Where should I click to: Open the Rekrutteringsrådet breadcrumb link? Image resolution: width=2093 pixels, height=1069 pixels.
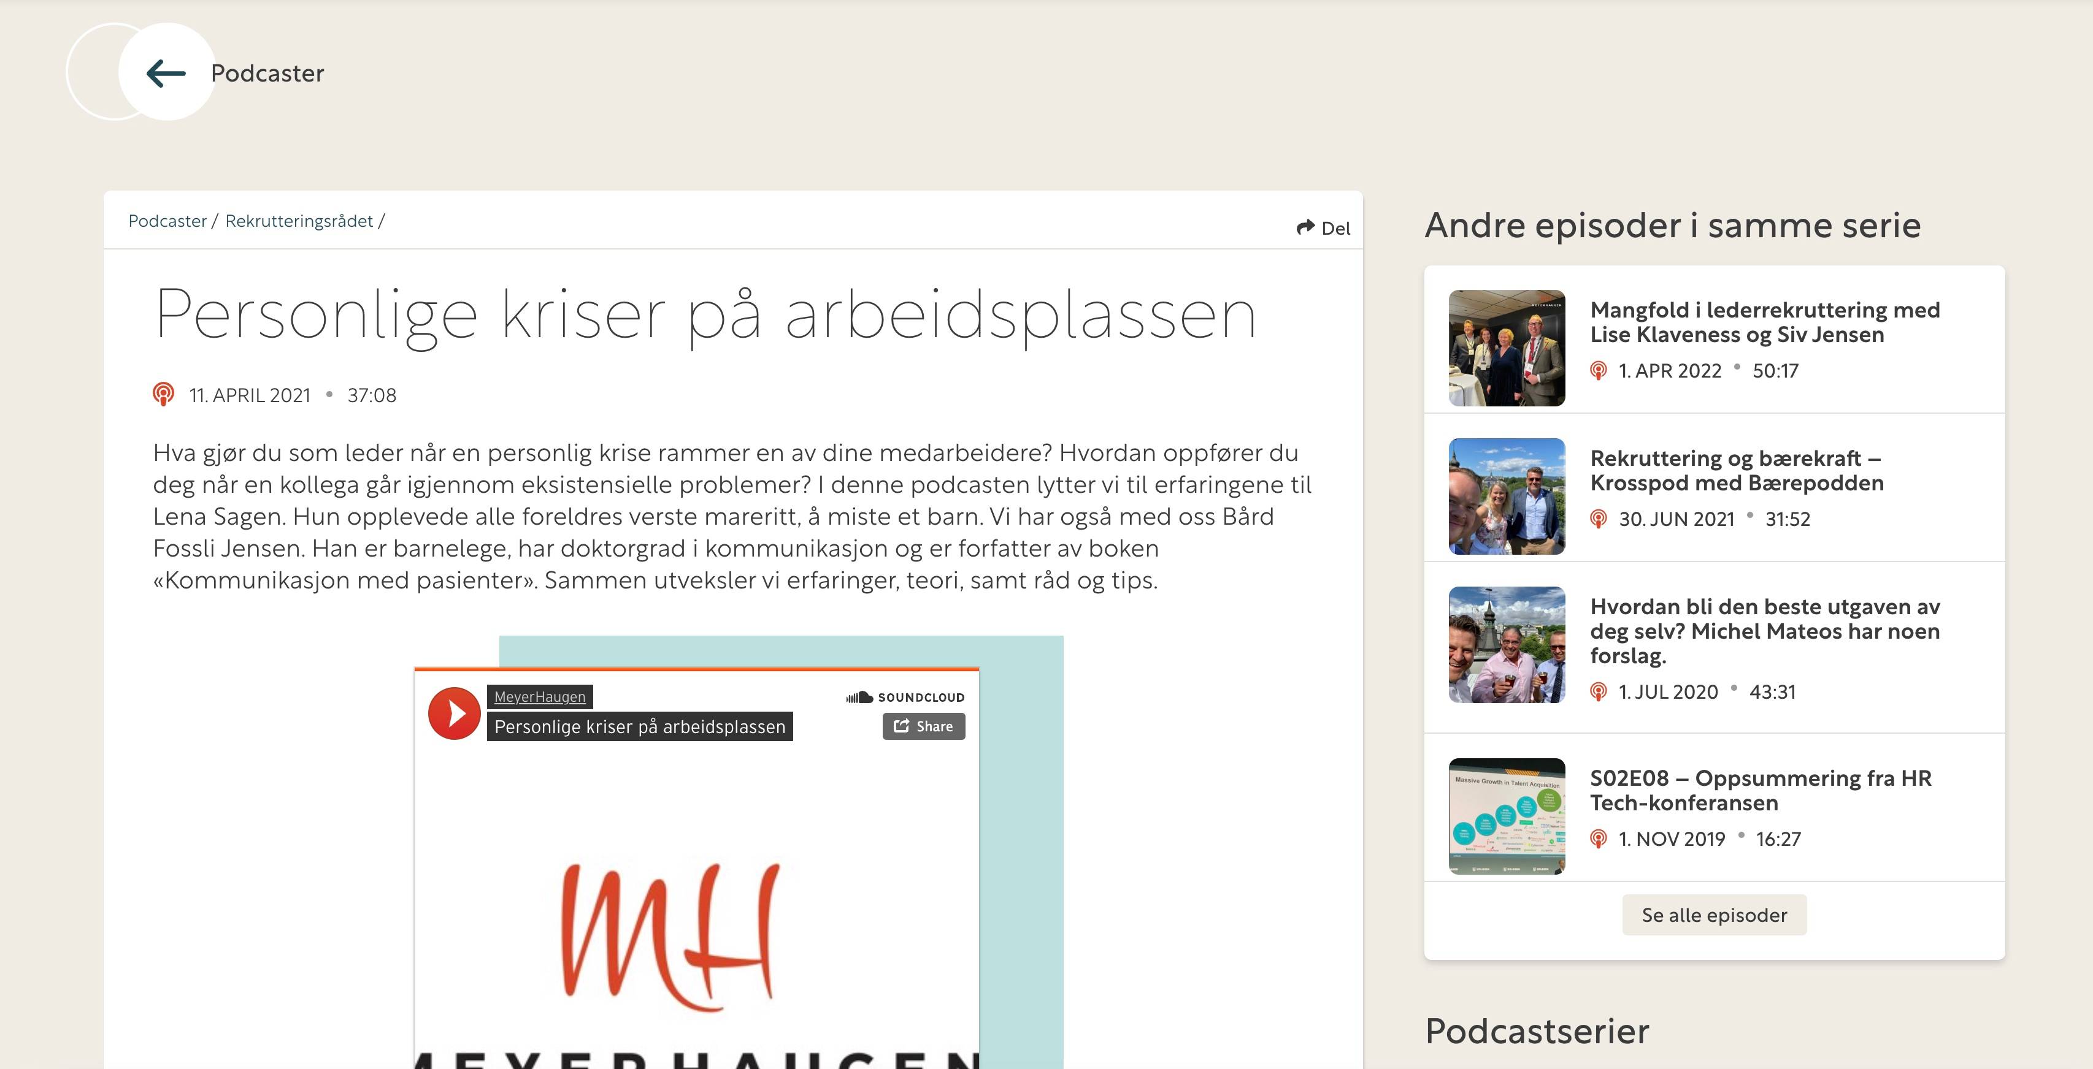[x=299, y=221]
